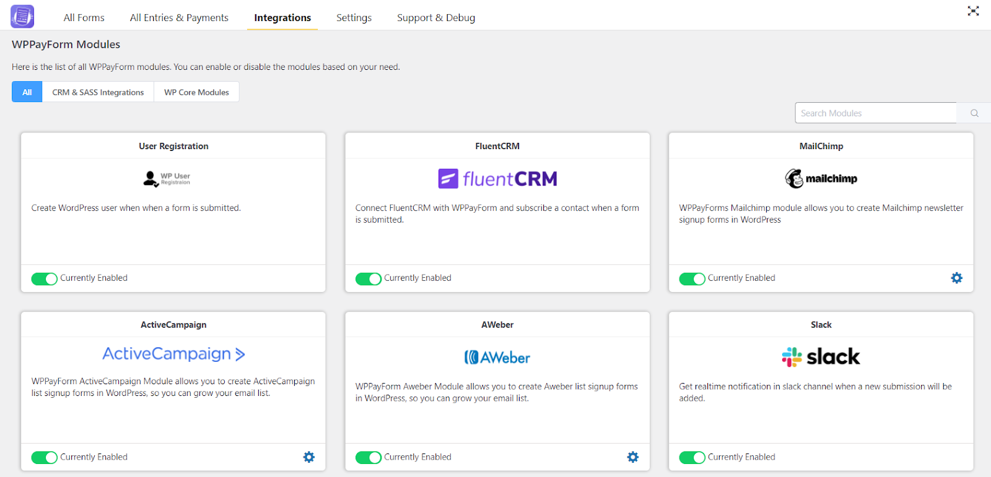Viewport: 991px width, 477px height.
Task: Click the 'WPPayForm Aweber Module allows' description
Action: 497,392
